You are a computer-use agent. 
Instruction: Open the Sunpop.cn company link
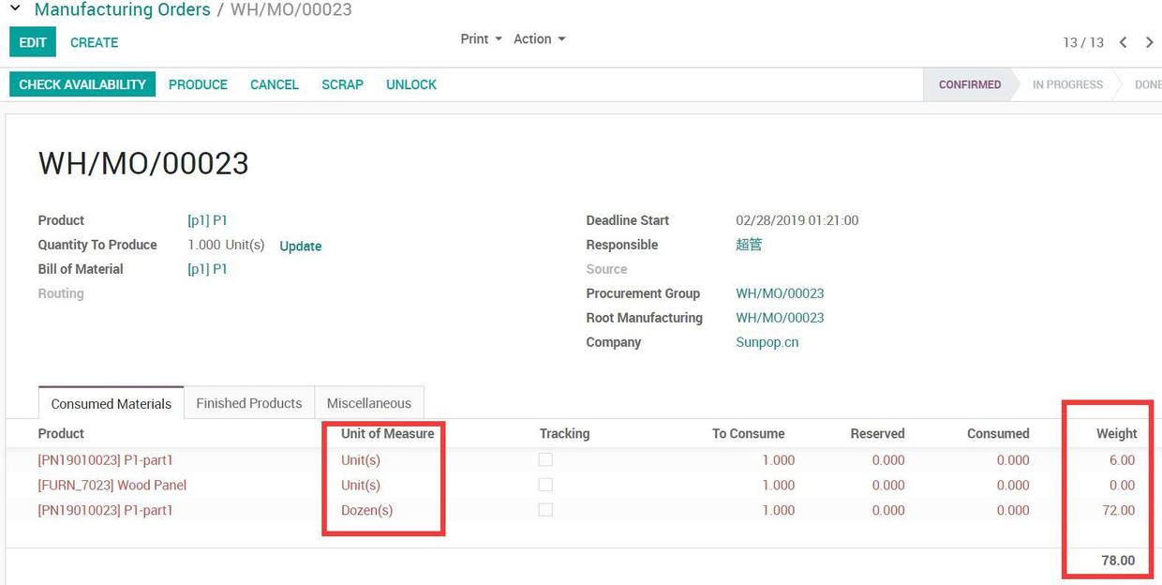point(767,342)
